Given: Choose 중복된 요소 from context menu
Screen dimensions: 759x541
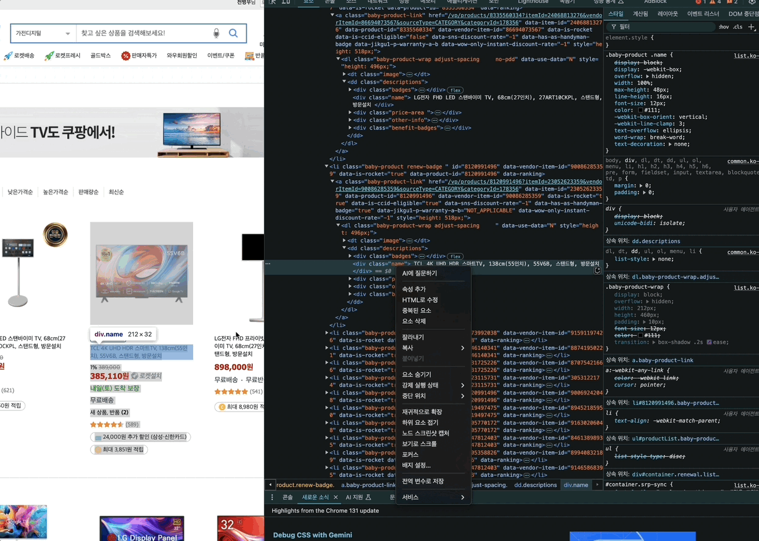Looking at the screenshot, I should pyautogui.click(x=433, y=310).
